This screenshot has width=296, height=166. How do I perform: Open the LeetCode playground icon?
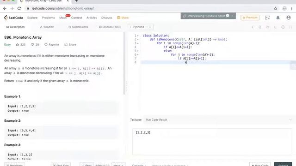(x=267, y=18)
